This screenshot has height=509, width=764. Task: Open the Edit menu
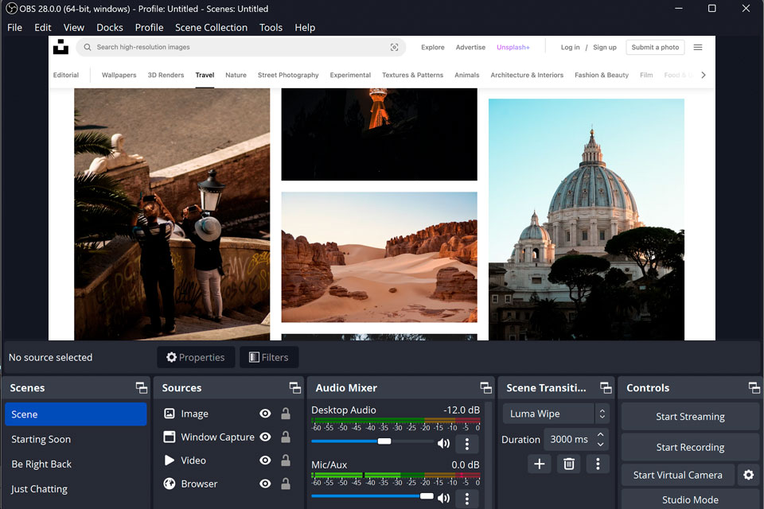(43, 28)
